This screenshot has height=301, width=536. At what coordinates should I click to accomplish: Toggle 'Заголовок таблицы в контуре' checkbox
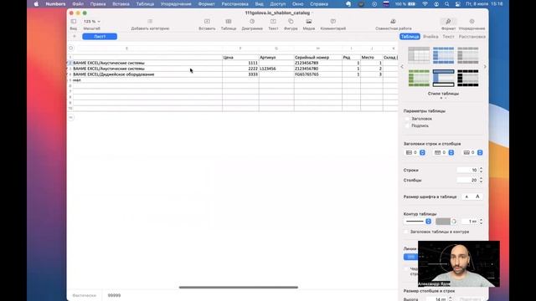click(406, 232)
